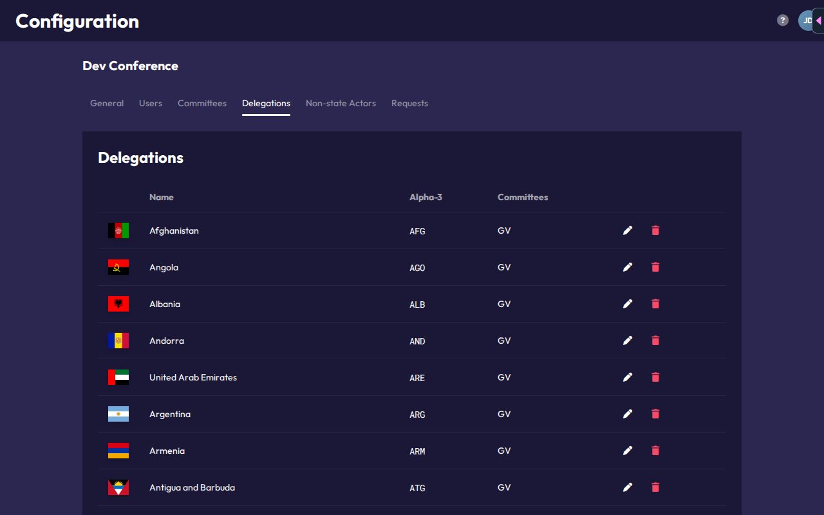Click the pink arrow side panel handle
The height and width of the screenshot is (515, 824).
(818, 21)
